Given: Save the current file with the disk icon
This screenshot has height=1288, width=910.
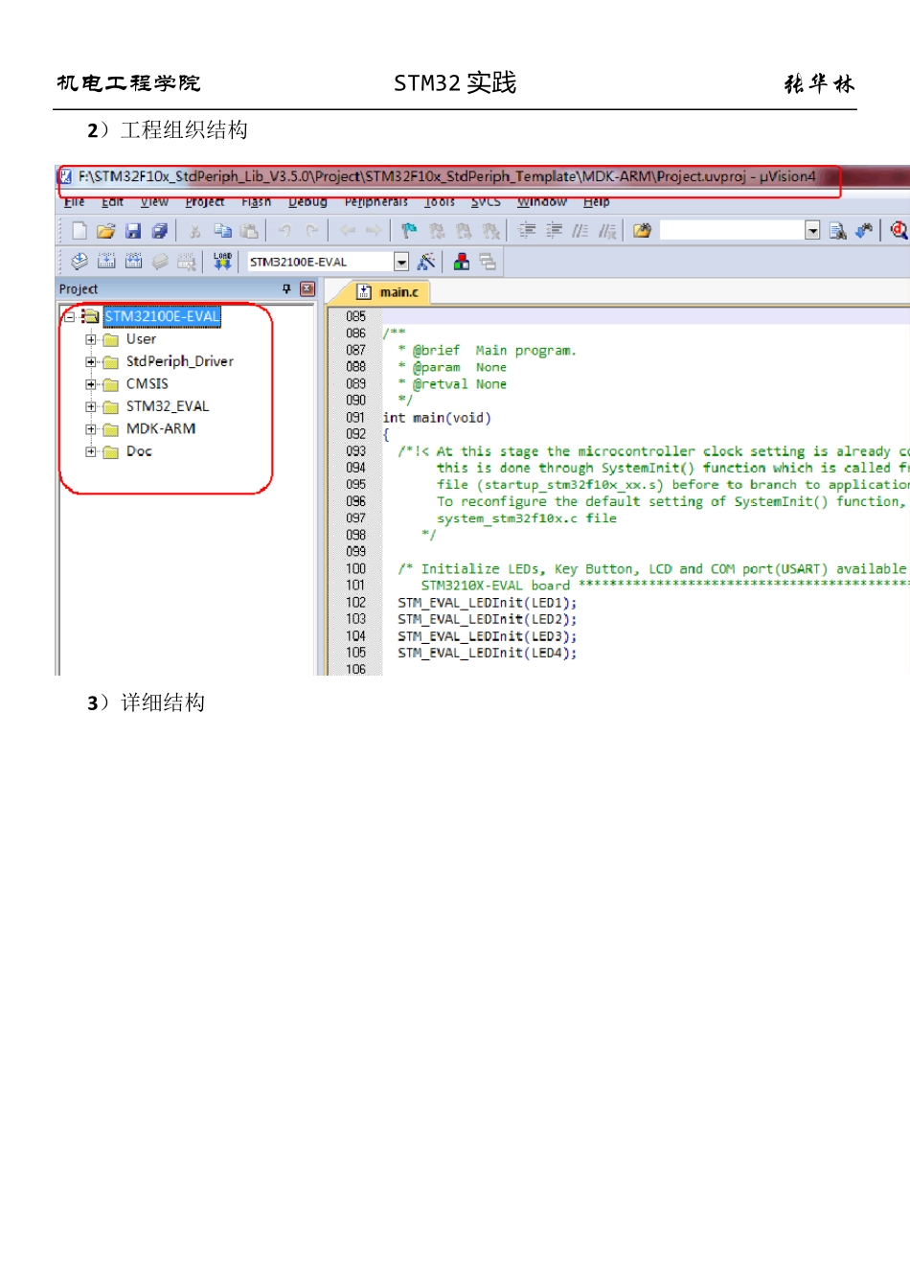Looking at the screenshot, I should (133, 231).
